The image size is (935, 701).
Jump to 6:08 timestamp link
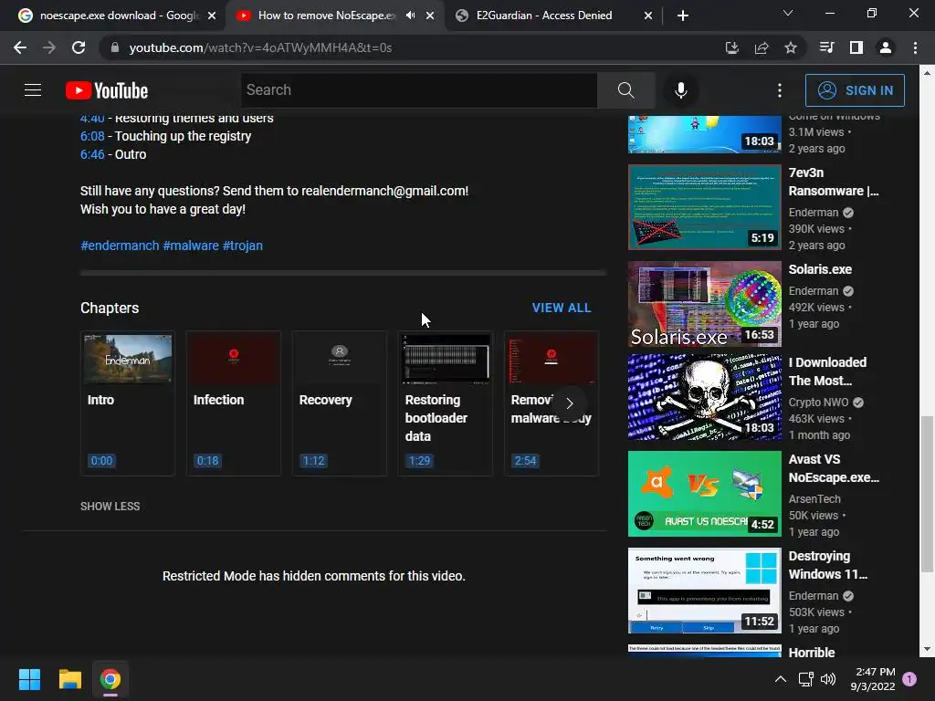(x=92, y=136)
